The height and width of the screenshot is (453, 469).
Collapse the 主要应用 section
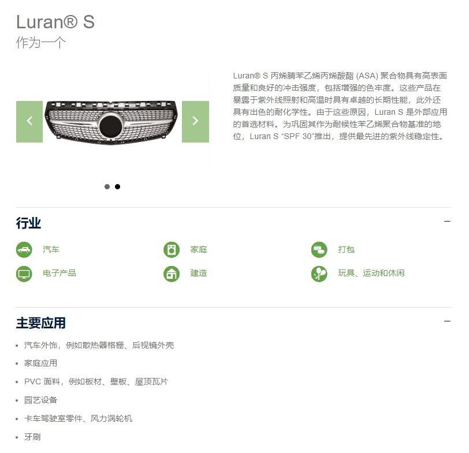coord(447,321)
